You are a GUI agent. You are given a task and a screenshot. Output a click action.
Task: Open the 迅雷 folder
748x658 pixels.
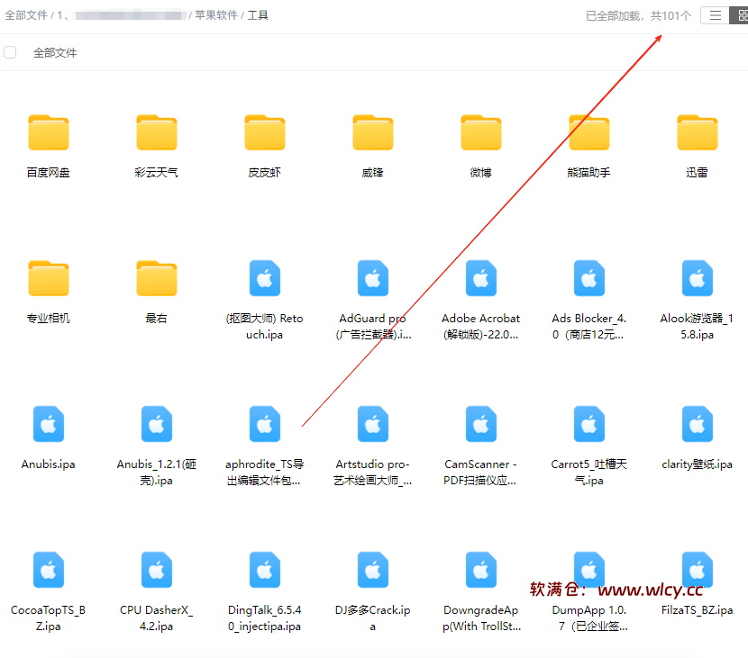tap(697, 133)
